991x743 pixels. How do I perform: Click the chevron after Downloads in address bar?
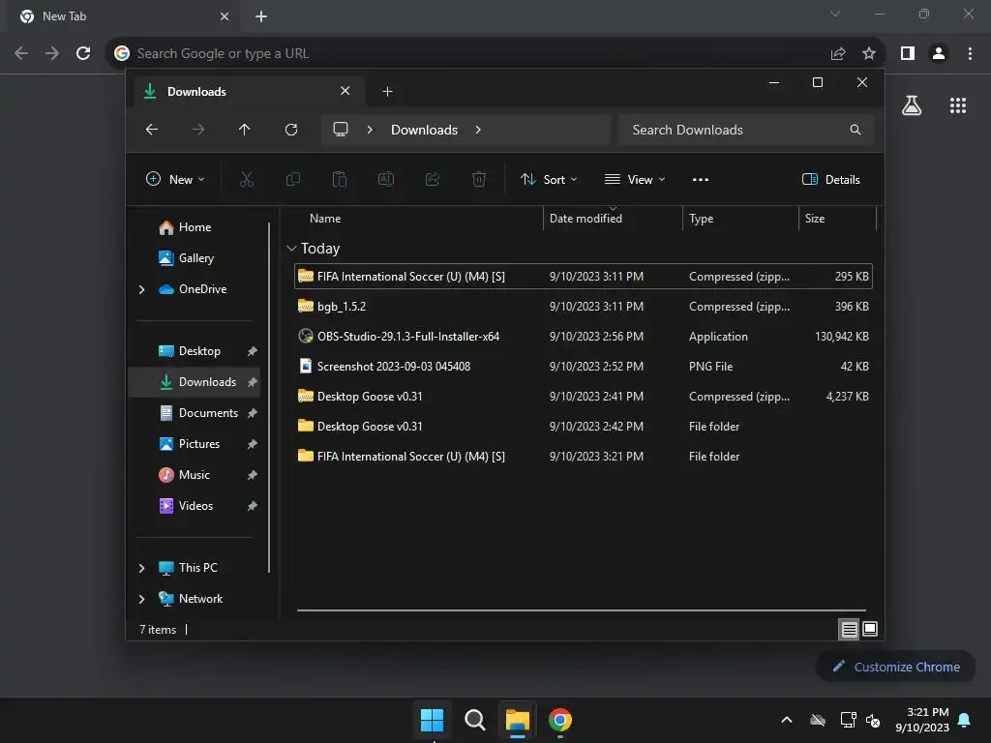click(478, 130)
